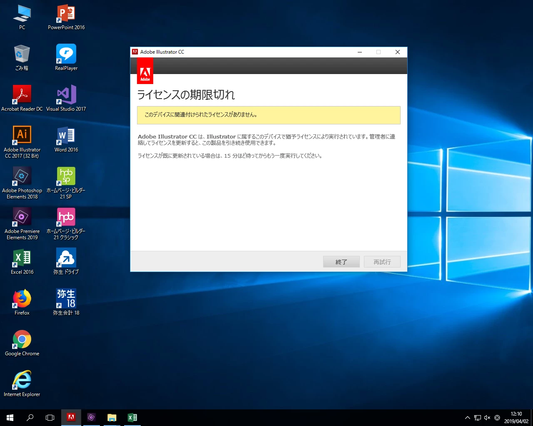Open the PC desktop icon
Screen dimensions: 533x426
coord(22,17)
